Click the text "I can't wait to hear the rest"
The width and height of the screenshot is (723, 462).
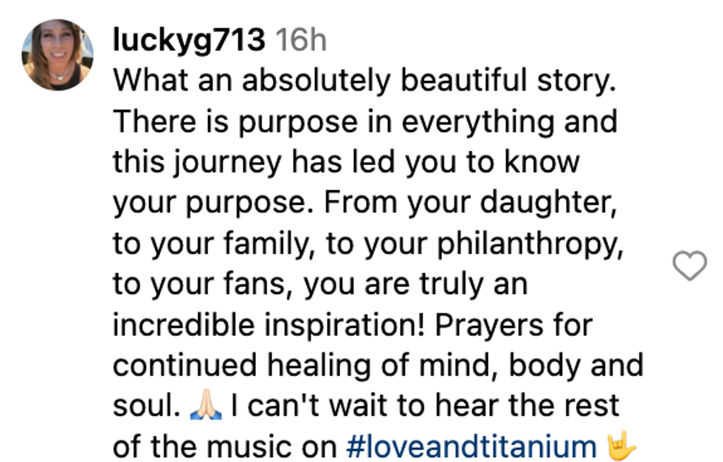point(424,407)
